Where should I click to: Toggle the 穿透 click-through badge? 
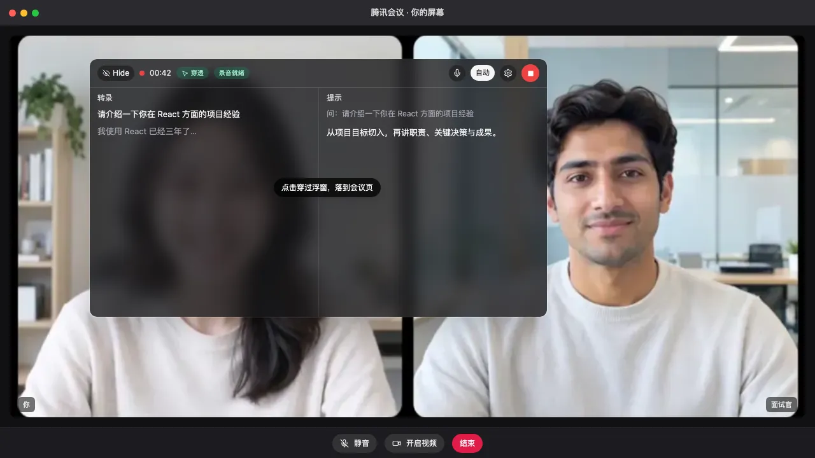[193, 73]
